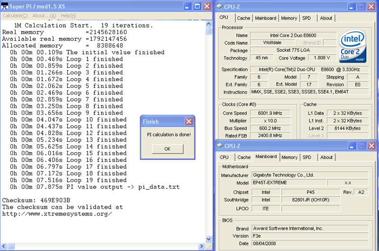Click the CPU-Z icon in the Motherboard window's title bar
Viewport: 379px width, 251px height.
point(220,146)
